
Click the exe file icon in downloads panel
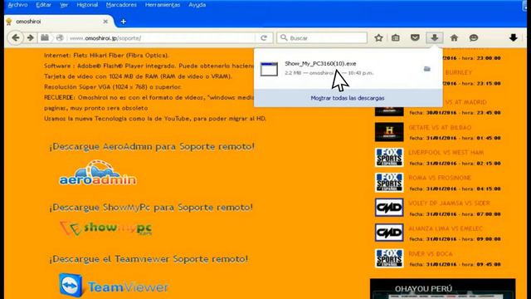tap(269, 69)
